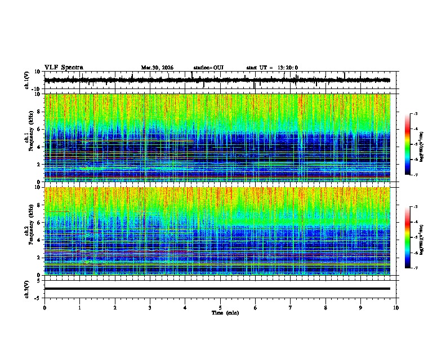The width and height of the screenshot is (446, 345).
Task: Click time axis tick label "7"
Action: (x=291, y=308)
